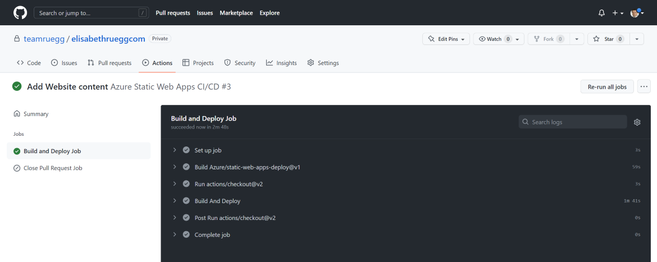Open the elisabethrueggcom repository link
657x262 pixels.
(x=108, y=39)
